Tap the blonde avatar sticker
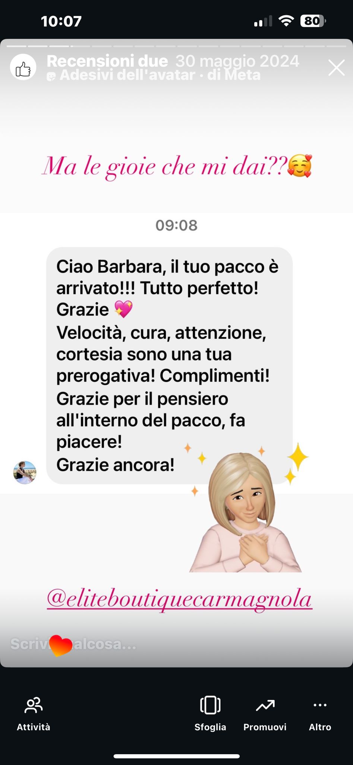353x765 pixels. (x=246, y=512)
